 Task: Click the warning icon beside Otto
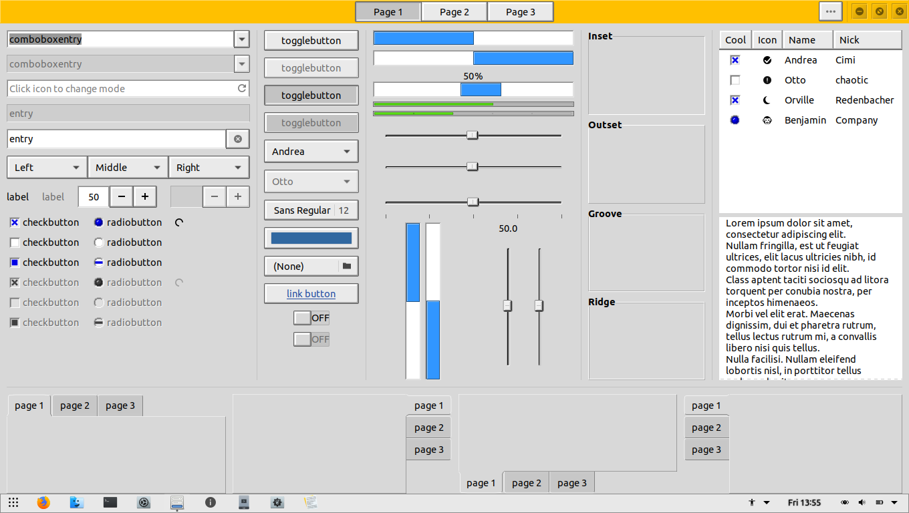(766, 79)
